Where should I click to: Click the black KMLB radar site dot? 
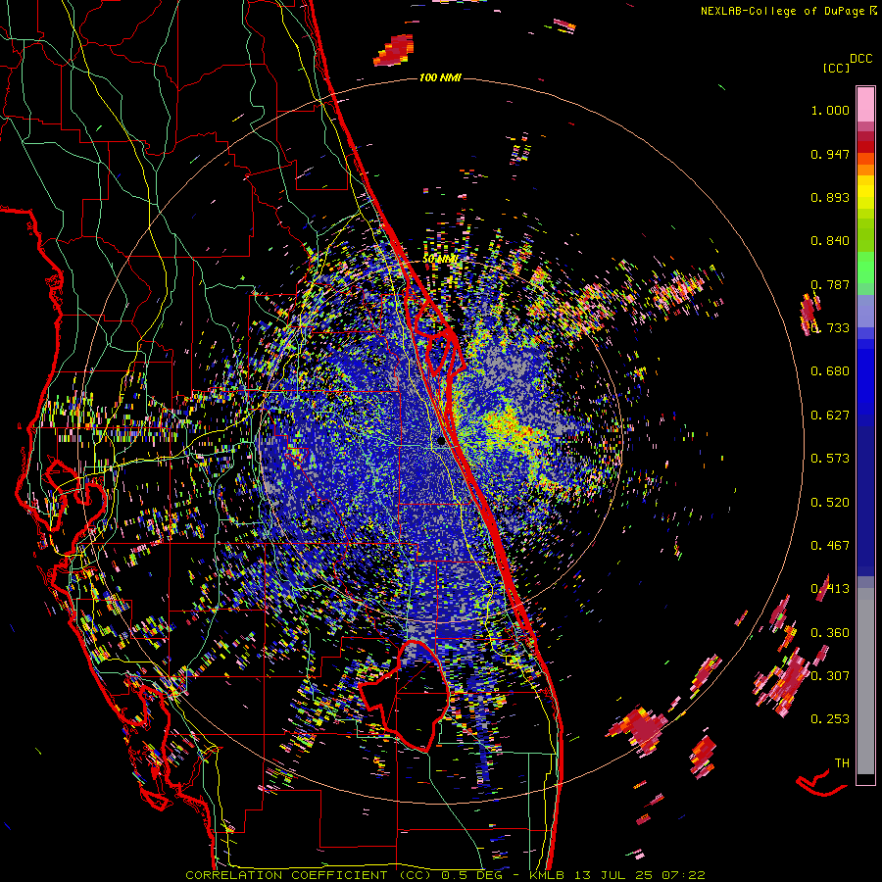coord(442,442)
